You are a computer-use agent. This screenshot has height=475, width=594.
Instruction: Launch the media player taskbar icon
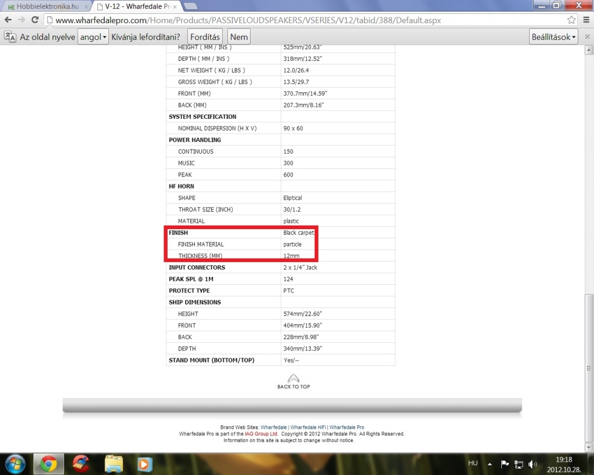tap(144, 464)
